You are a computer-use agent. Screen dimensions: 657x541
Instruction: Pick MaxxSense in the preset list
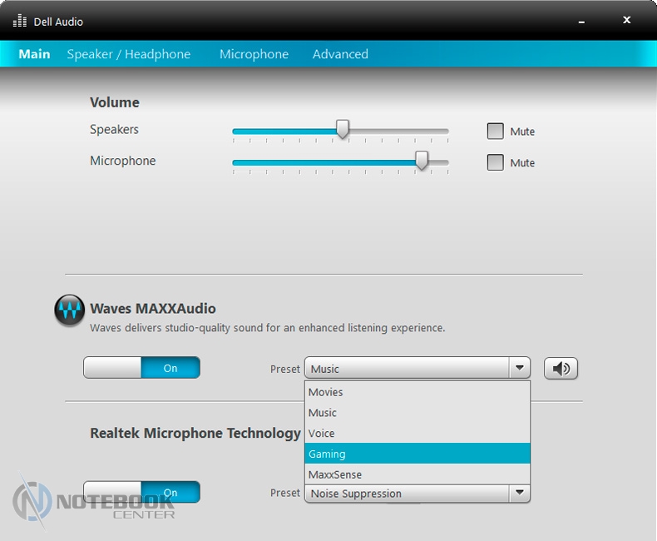pos(417,474)
